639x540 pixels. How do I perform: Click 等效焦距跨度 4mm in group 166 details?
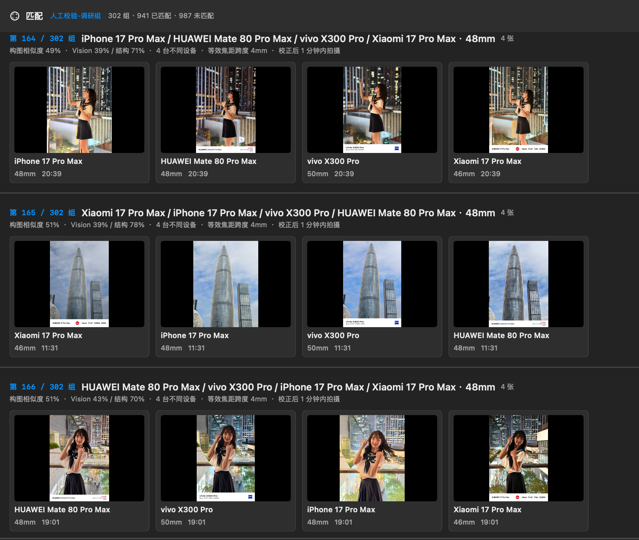237,399
